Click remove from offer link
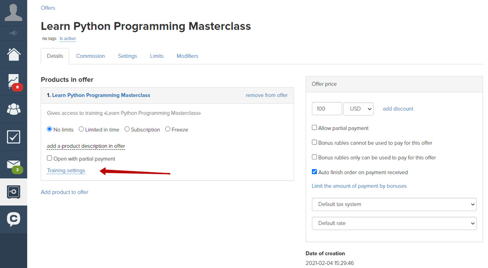This screenshot has width=488, height=268. 267,95
